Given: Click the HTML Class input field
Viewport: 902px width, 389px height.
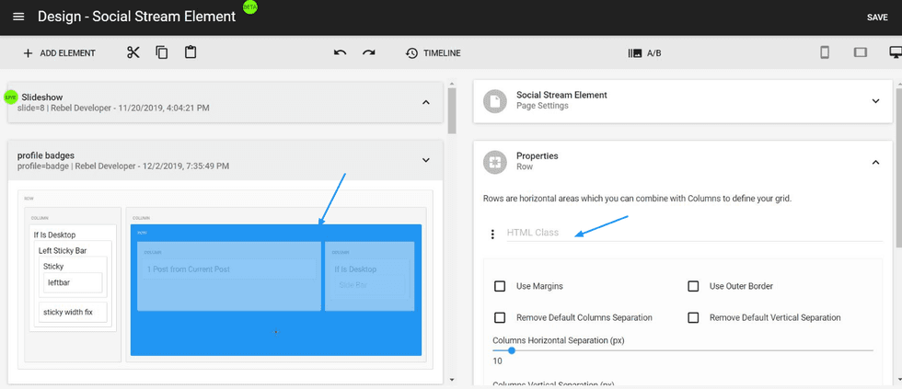Looking at the screenshot, I should point(690,233).
